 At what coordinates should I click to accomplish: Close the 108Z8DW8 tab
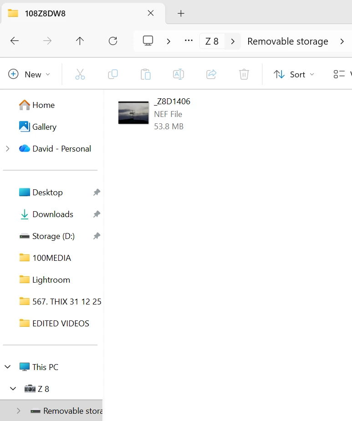(x=151, y=13)
